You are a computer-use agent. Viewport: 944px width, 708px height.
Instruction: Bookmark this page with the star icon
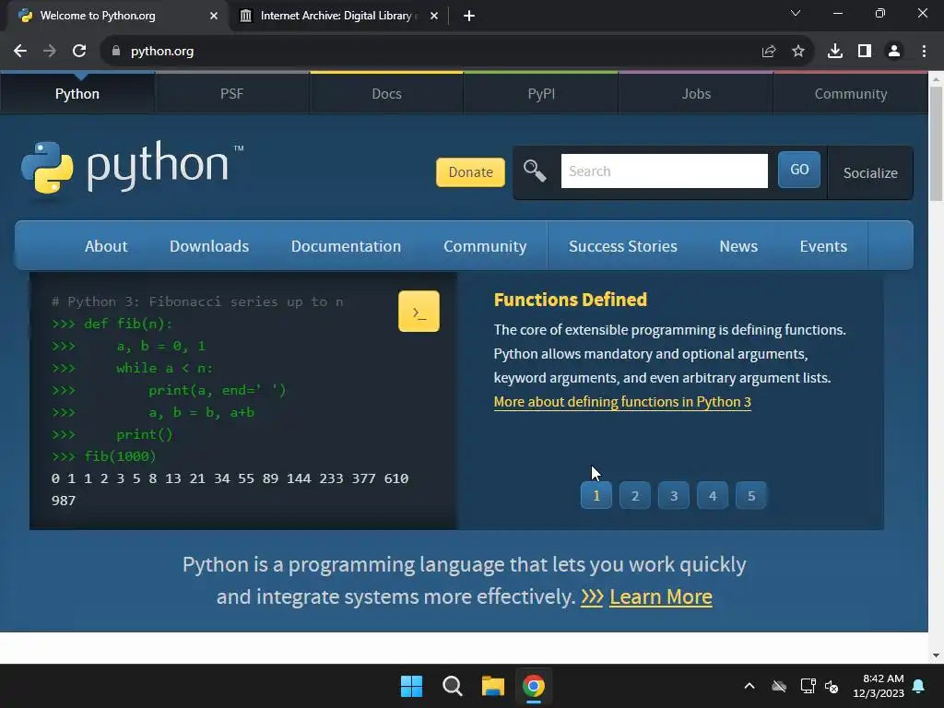click(x=798, y=52)
